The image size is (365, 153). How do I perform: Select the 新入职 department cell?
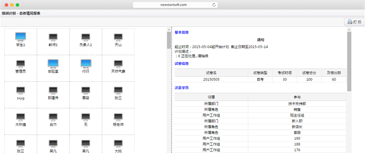tap(297, 121)
